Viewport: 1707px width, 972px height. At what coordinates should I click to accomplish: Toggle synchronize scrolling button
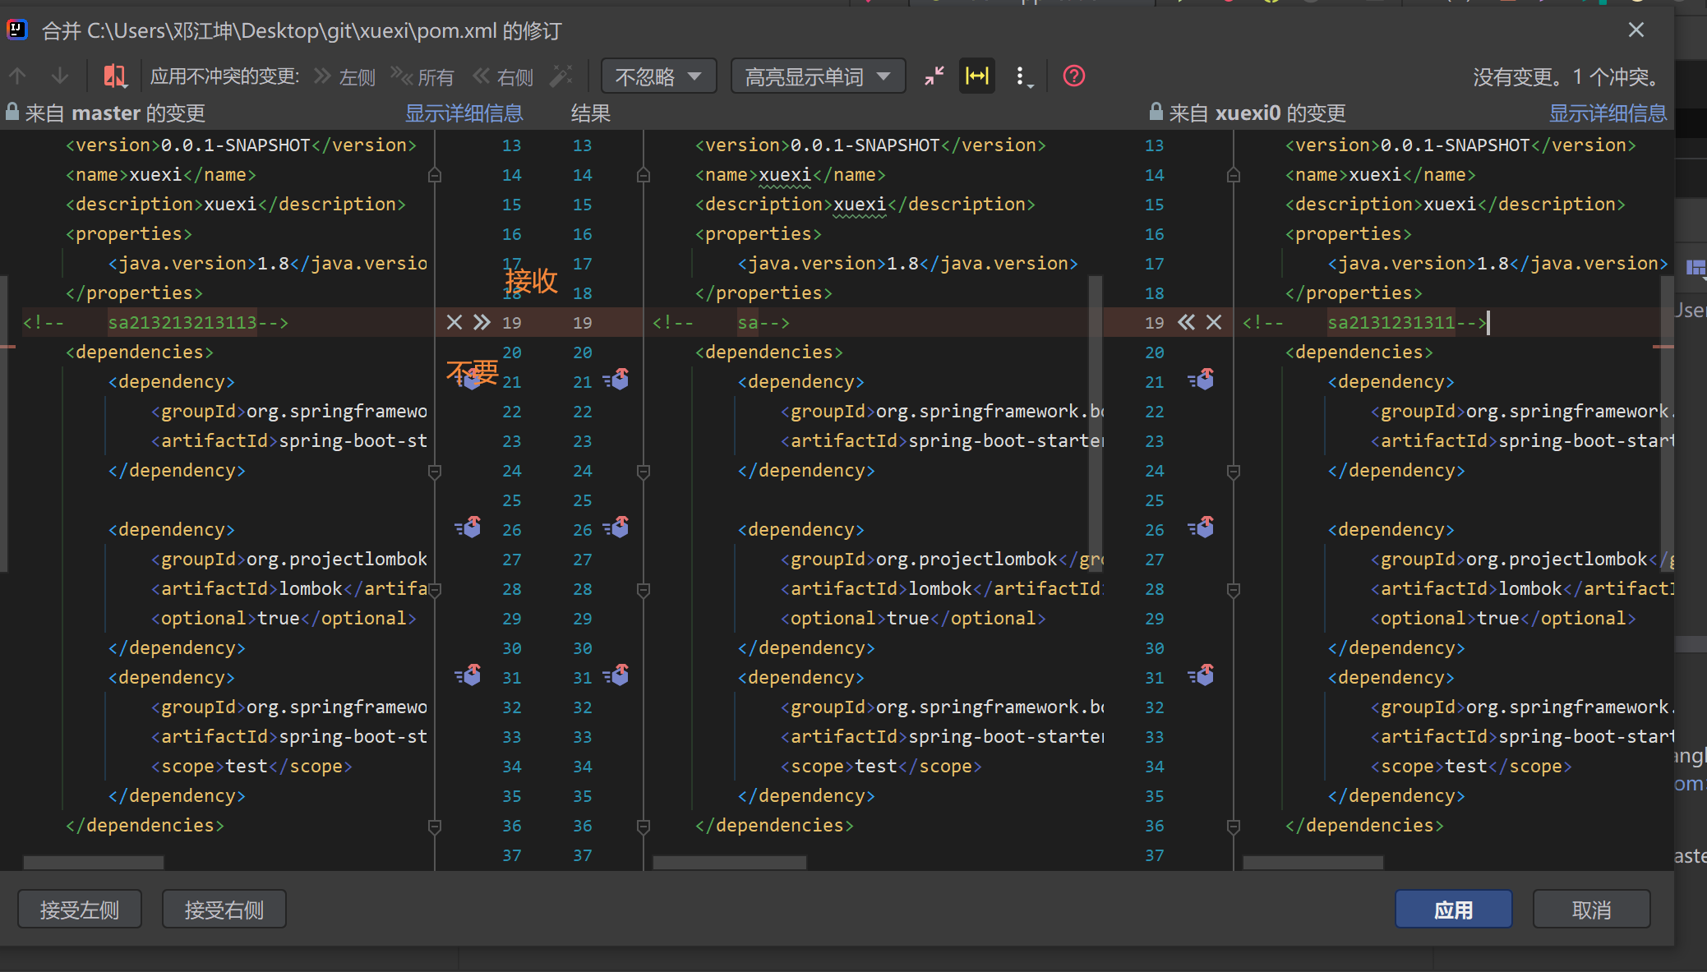pos(977,76)
